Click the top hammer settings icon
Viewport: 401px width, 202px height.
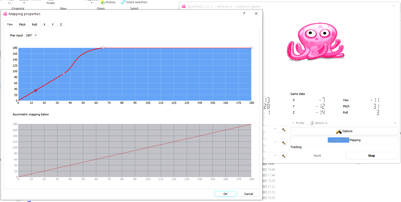pyautogui.click(x=283, y=129)
